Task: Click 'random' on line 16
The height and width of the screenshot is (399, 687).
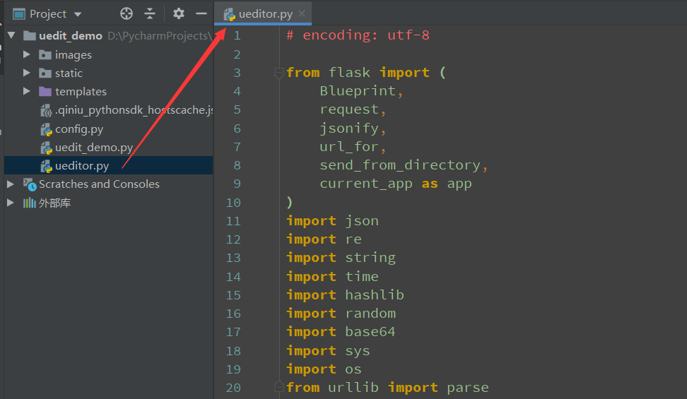Action: point(370,313)
